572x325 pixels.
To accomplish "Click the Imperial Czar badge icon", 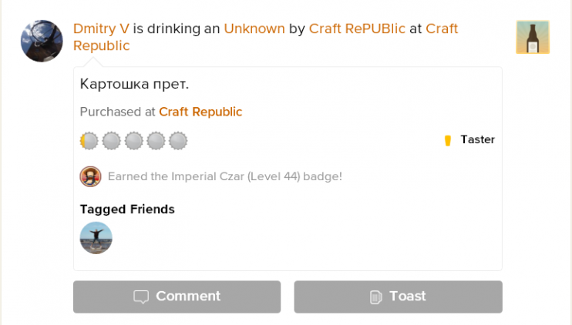I will 90,176.
